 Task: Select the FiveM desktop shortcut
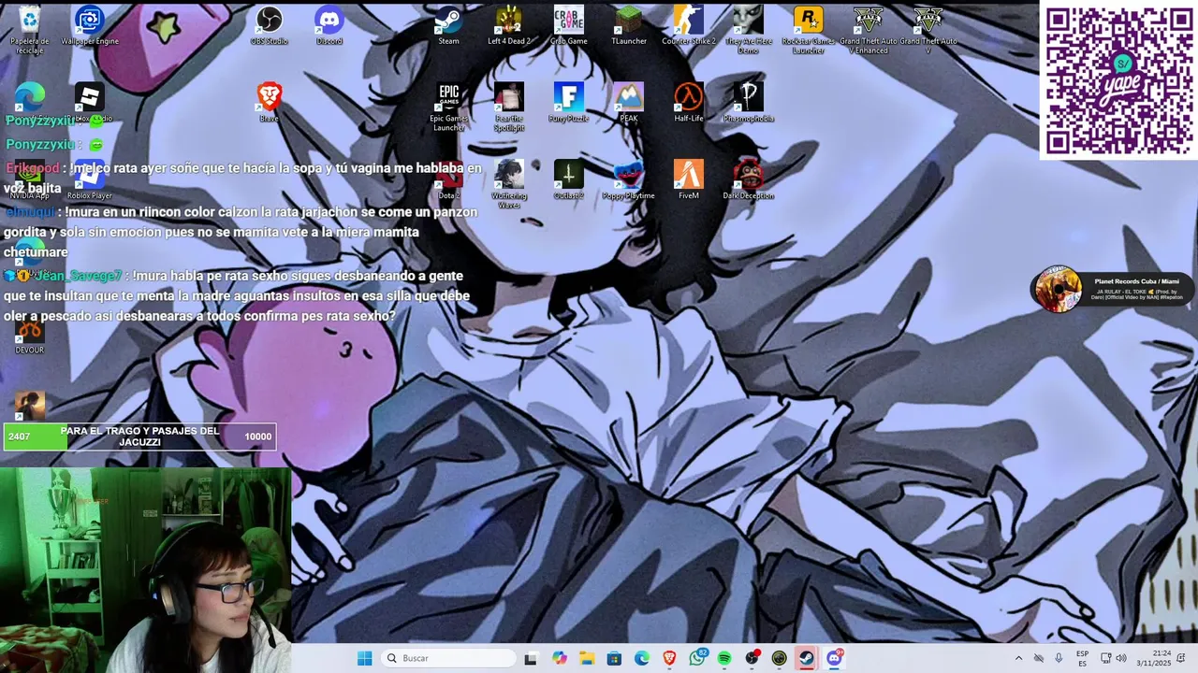click(689, 179)
